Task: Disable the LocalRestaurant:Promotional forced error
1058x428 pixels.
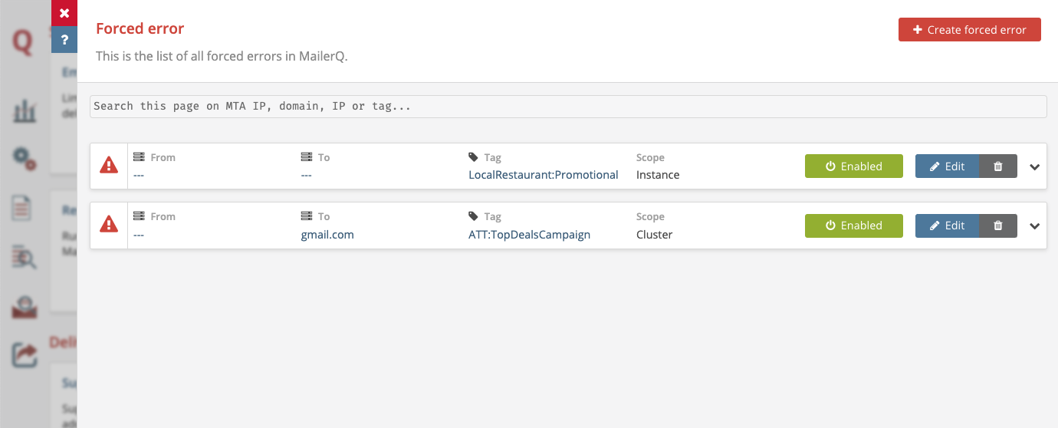Action: [x=853, y=166]
